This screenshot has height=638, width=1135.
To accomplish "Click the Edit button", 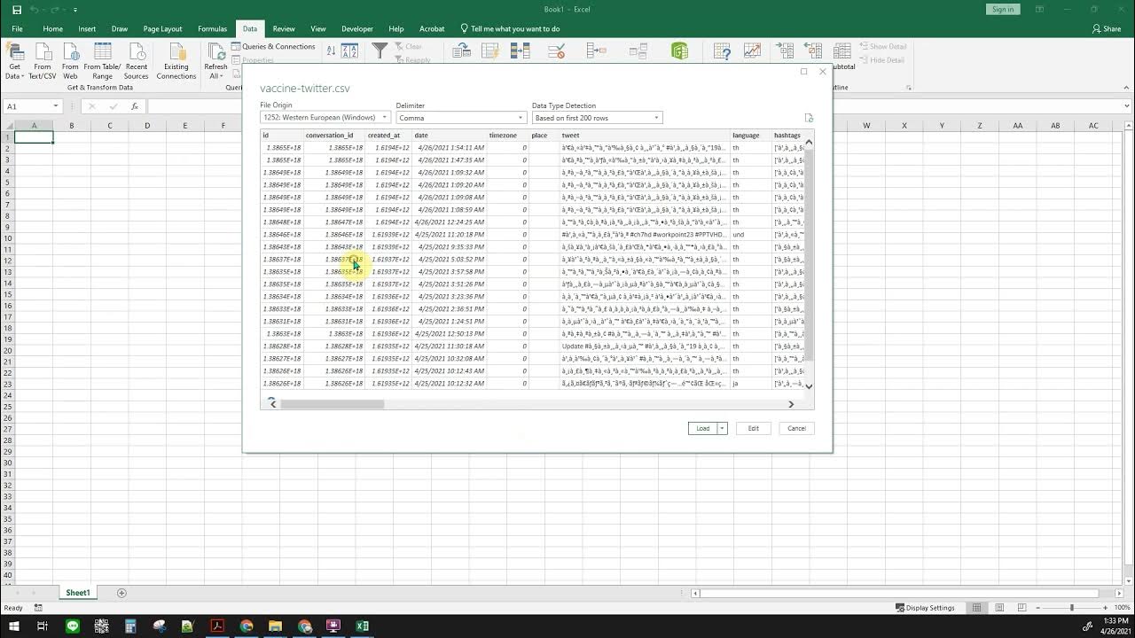I will pos(753,428).
